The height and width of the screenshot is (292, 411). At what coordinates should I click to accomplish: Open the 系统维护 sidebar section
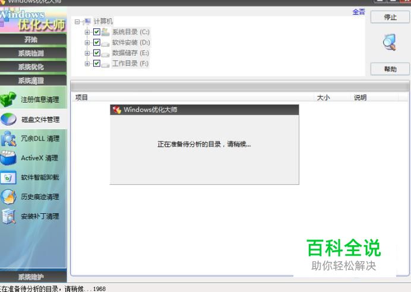[33, 277]
